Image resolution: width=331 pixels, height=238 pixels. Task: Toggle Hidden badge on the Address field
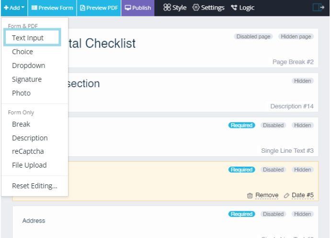(x=303, y=214)
